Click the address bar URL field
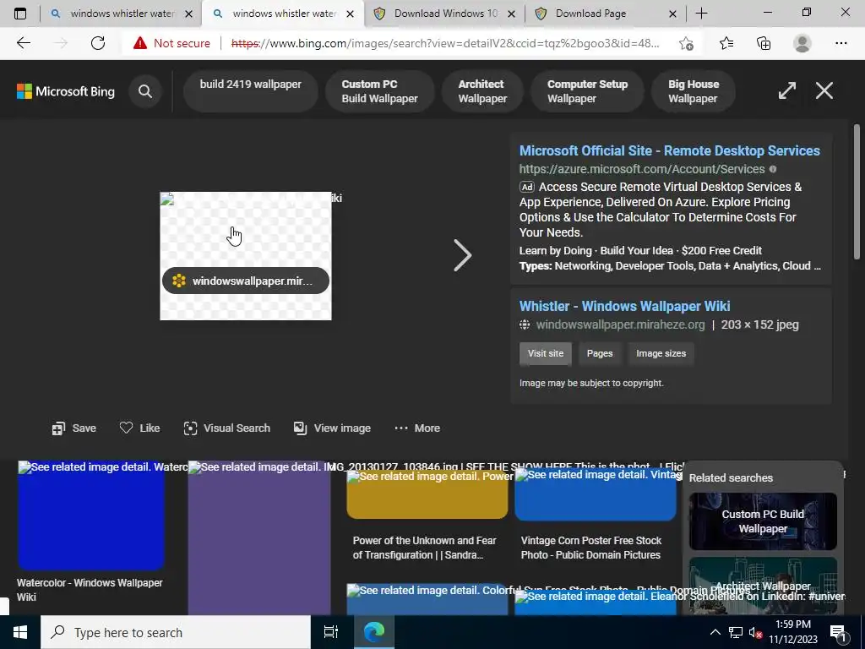The image size is (865, 649). (444, 43)
